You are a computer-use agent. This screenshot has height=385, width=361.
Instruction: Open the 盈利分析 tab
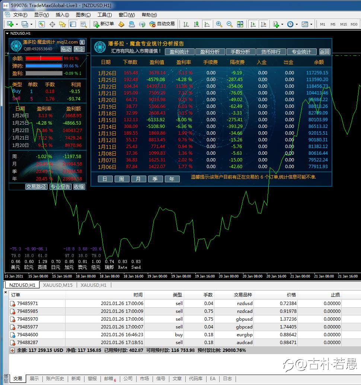click(x=210, y=52)
